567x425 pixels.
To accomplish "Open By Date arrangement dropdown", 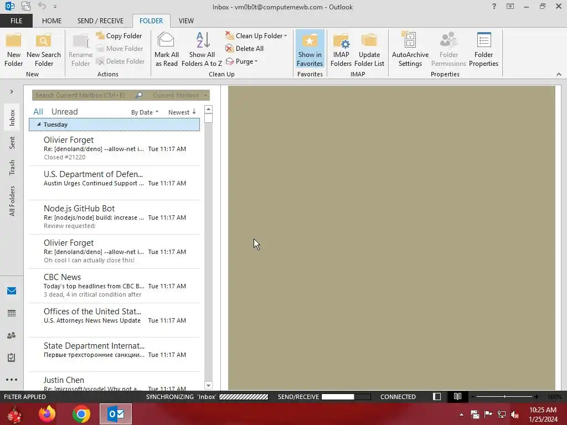I will (145, 112).
